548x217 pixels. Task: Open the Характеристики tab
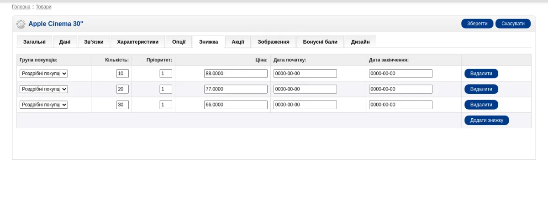click(137, 42)
